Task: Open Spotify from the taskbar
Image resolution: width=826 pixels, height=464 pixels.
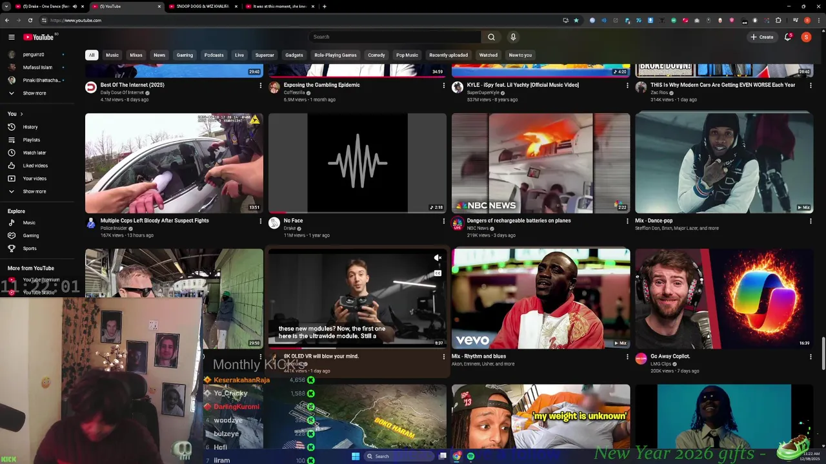Action: [x=470, y=456]
